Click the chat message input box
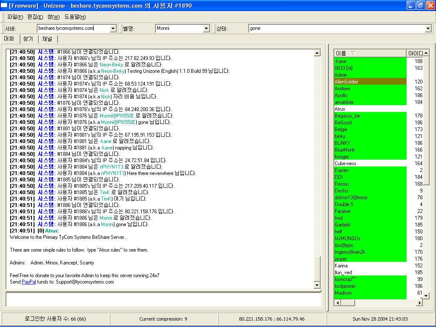This screenshot has height=327, width=436. pyautogui.click(x=163, y=299)
